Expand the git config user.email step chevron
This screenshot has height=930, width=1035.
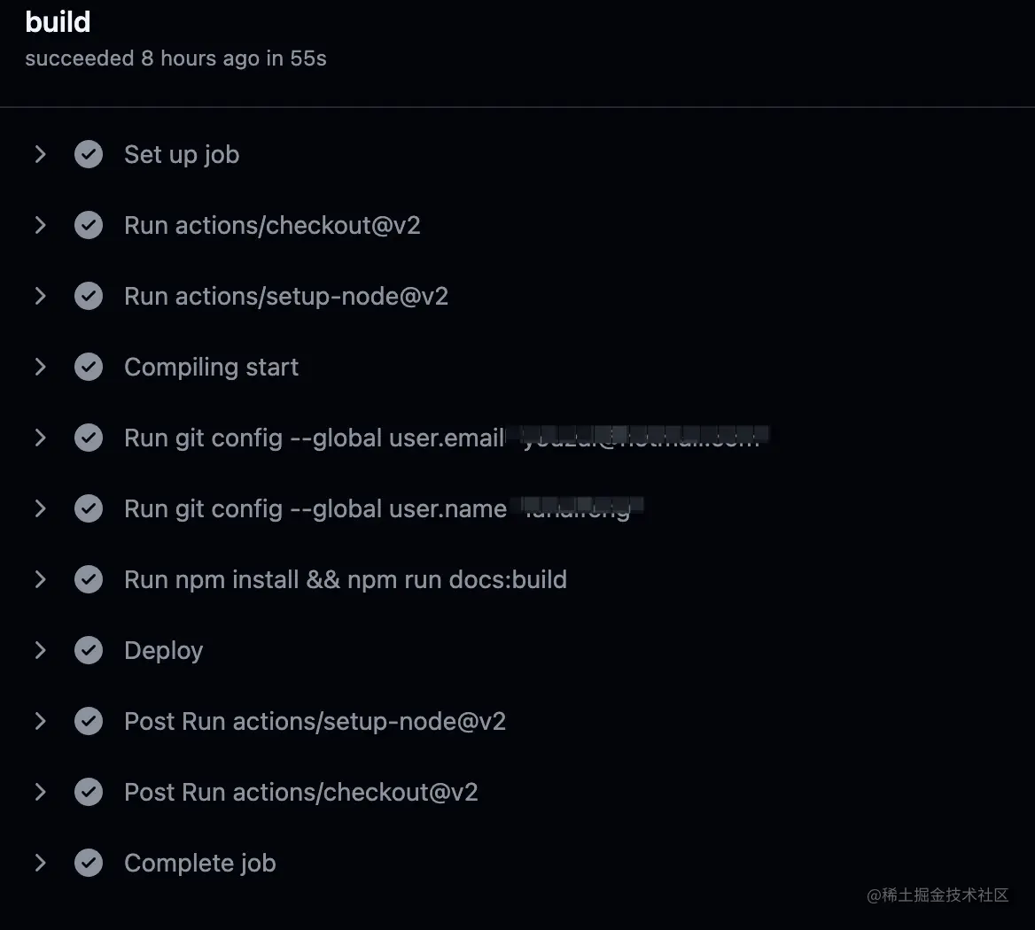tap(40, 438)
